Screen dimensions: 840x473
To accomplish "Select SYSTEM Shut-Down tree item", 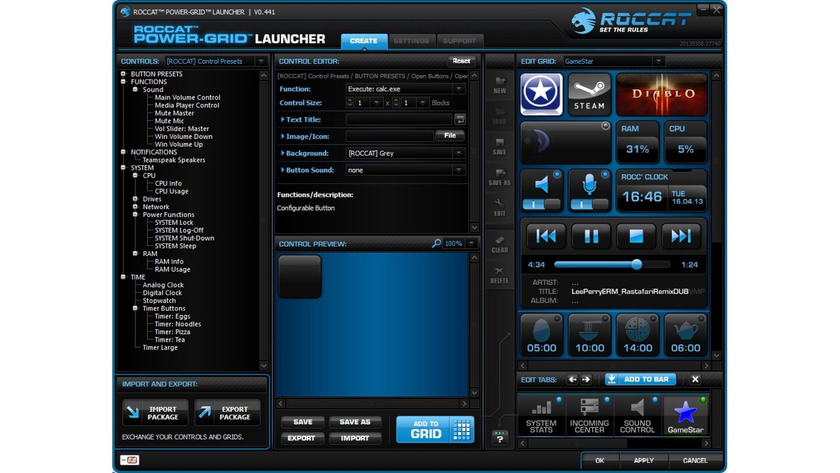I will [x=184, y=238].
